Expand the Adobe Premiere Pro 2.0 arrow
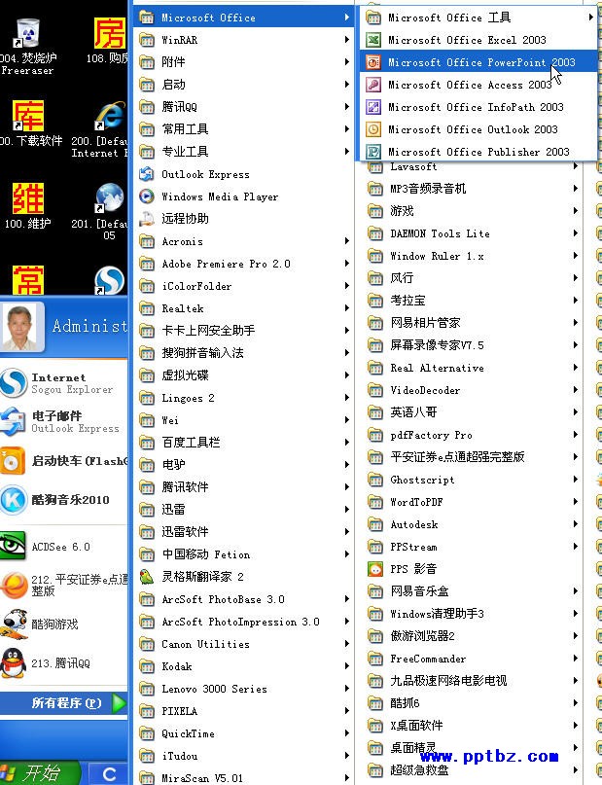The width and height of the screenshot is (602, 785). [347, 264]
